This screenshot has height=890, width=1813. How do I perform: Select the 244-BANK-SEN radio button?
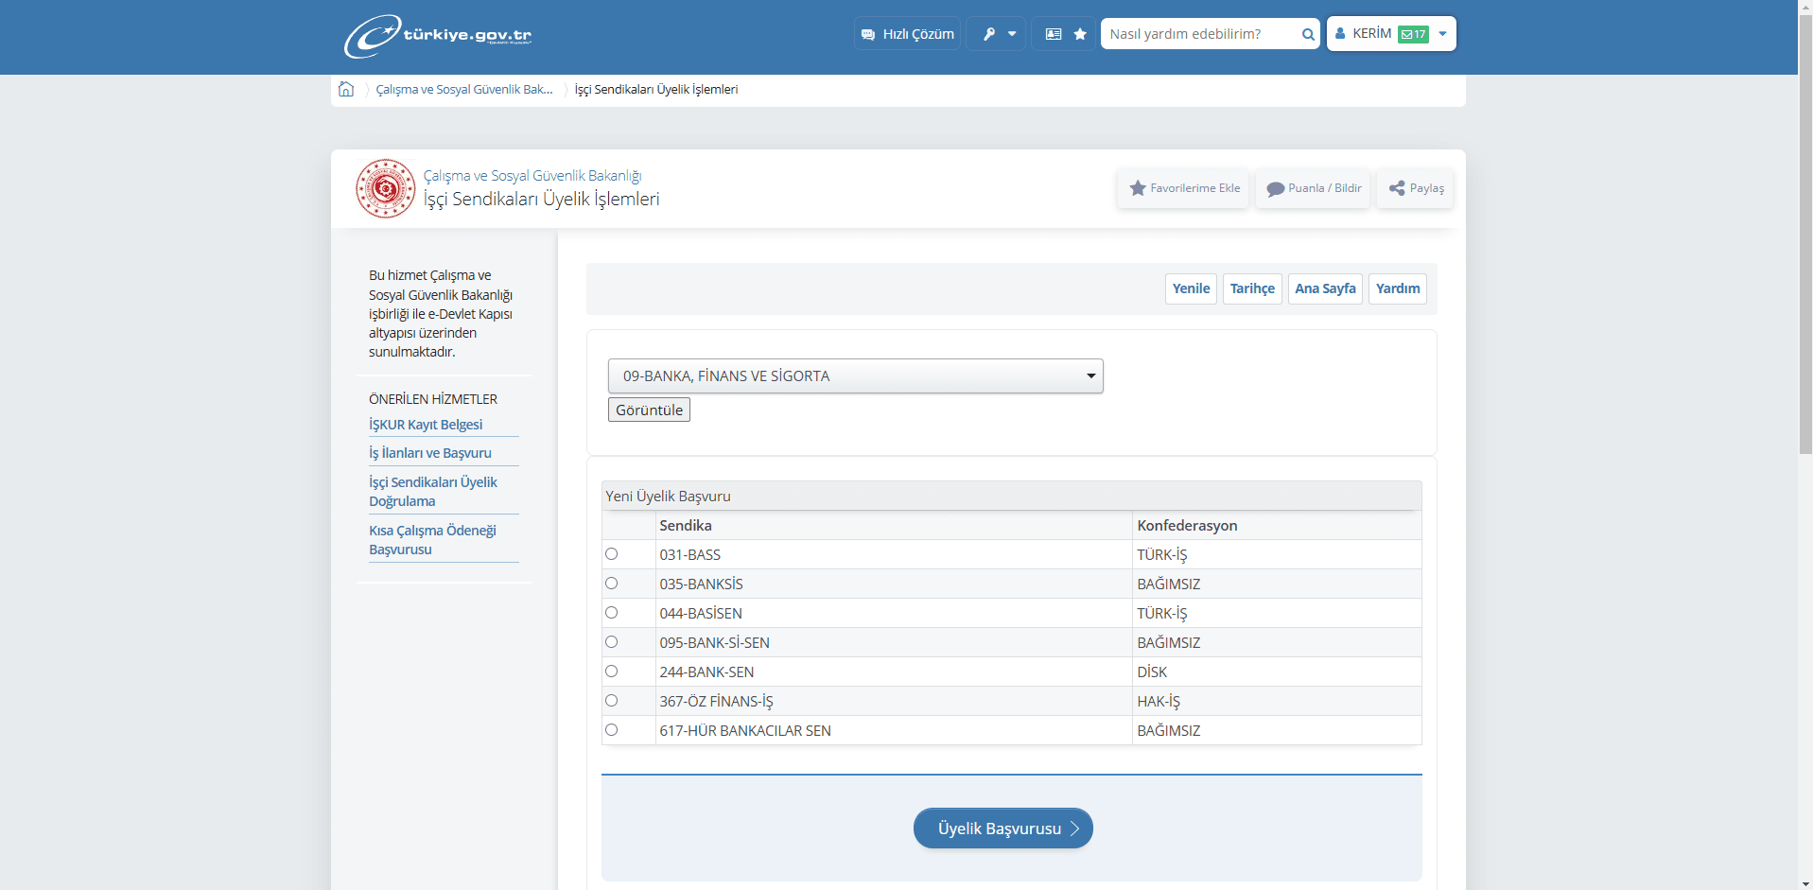tap(612, 672)
